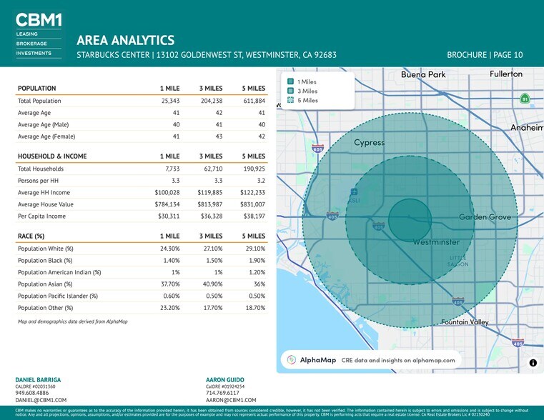Click the Total Population value 611,884
The image size is (544, 420).
[254, 101]
